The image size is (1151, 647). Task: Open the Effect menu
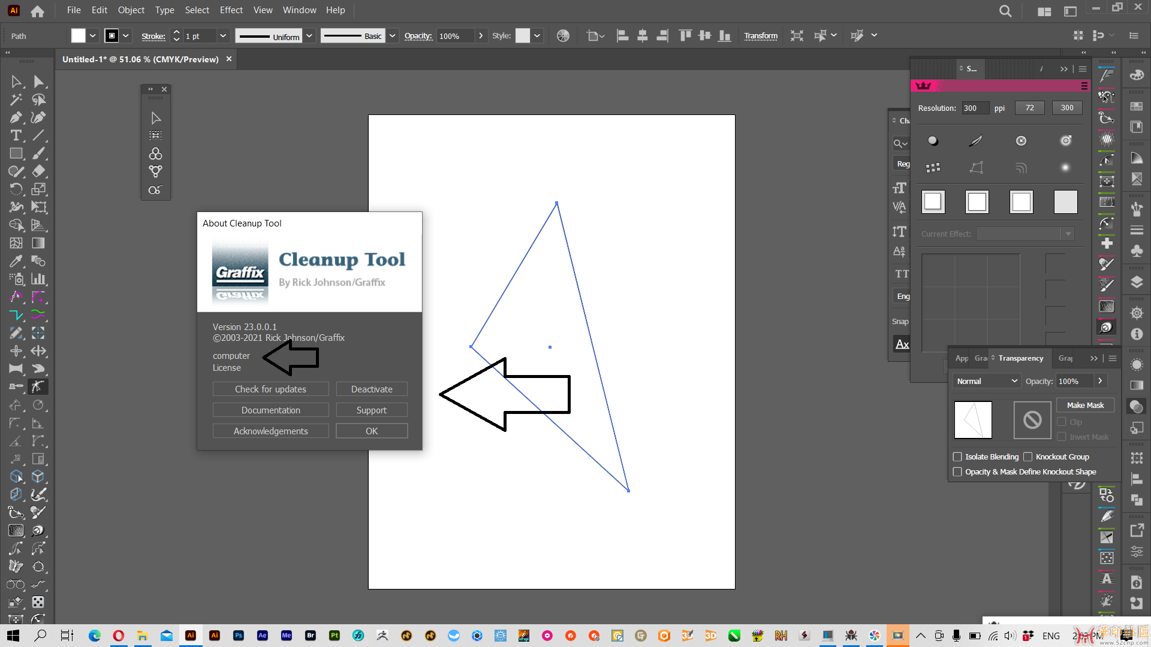231,10
